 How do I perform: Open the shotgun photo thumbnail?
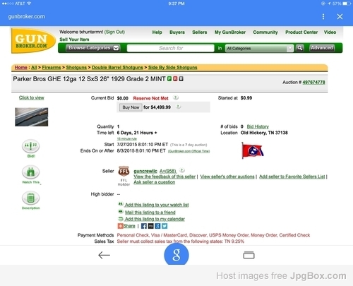pyautogui.click(x=32, y=117)
